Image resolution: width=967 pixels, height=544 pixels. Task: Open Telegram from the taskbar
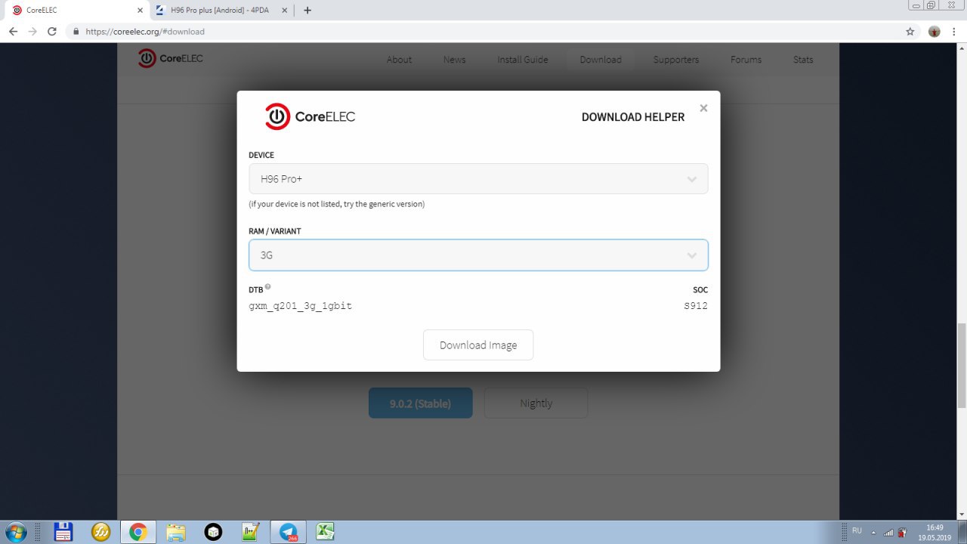tap(289, 532)
